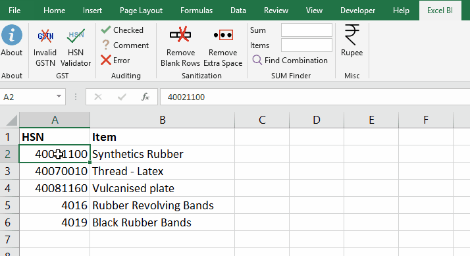The width and height of the screenshot is (470, 256).
Task: Mark cell with the Checked icon
Action: (x=122, y=30)
